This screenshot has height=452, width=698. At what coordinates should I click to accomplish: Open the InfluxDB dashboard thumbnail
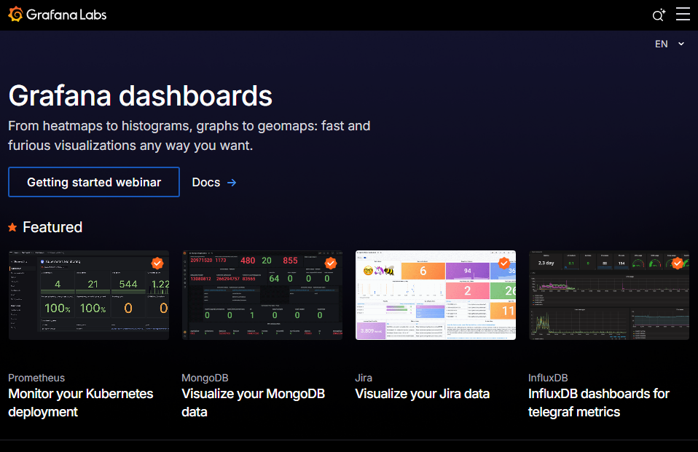click(x=608, y=295)
